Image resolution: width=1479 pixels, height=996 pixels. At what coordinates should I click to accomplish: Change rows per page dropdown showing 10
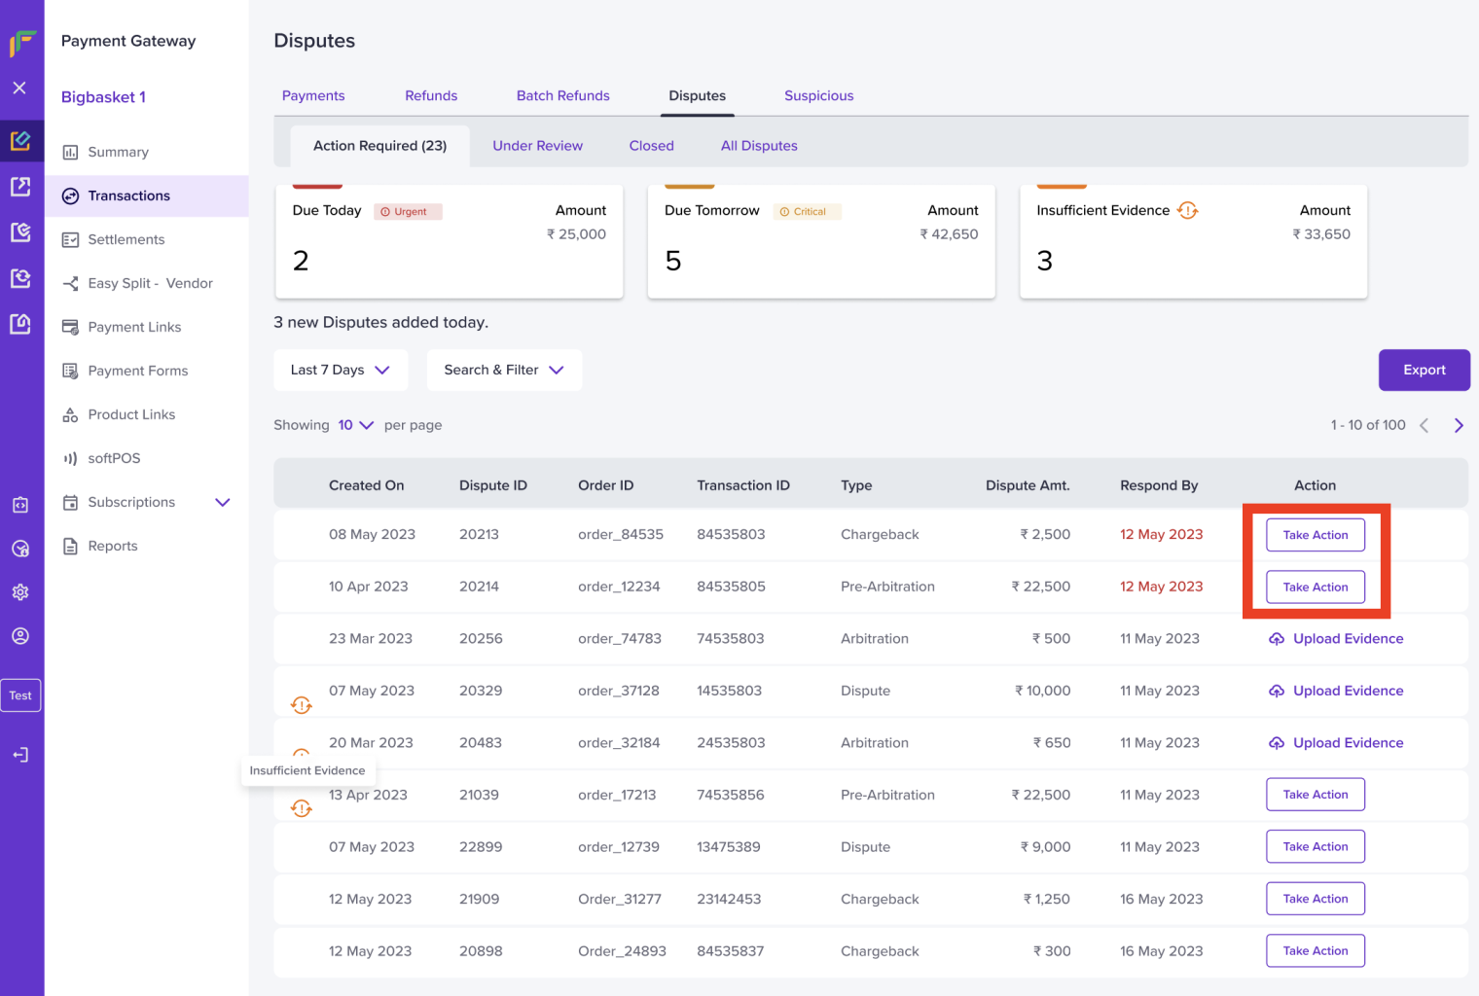pyautogui.click(x=355, y=425)
